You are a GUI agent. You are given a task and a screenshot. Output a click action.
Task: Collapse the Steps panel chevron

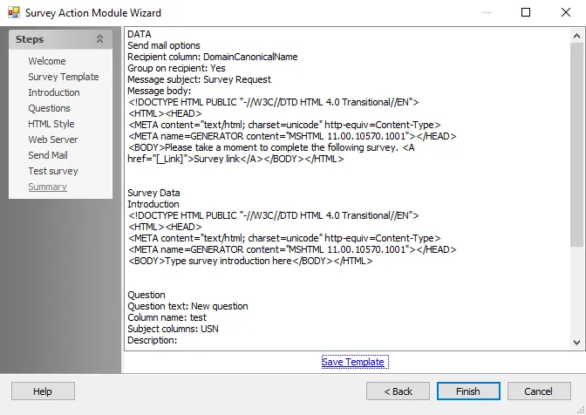[x=99, y=39]
